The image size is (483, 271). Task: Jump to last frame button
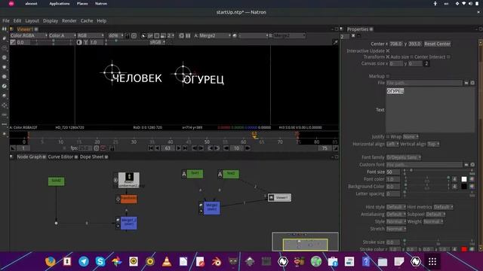pos(185,148)
